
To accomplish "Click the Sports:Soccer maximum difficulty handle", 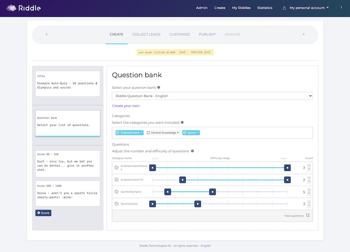I will pyautogui.click(x=197, y=204).
